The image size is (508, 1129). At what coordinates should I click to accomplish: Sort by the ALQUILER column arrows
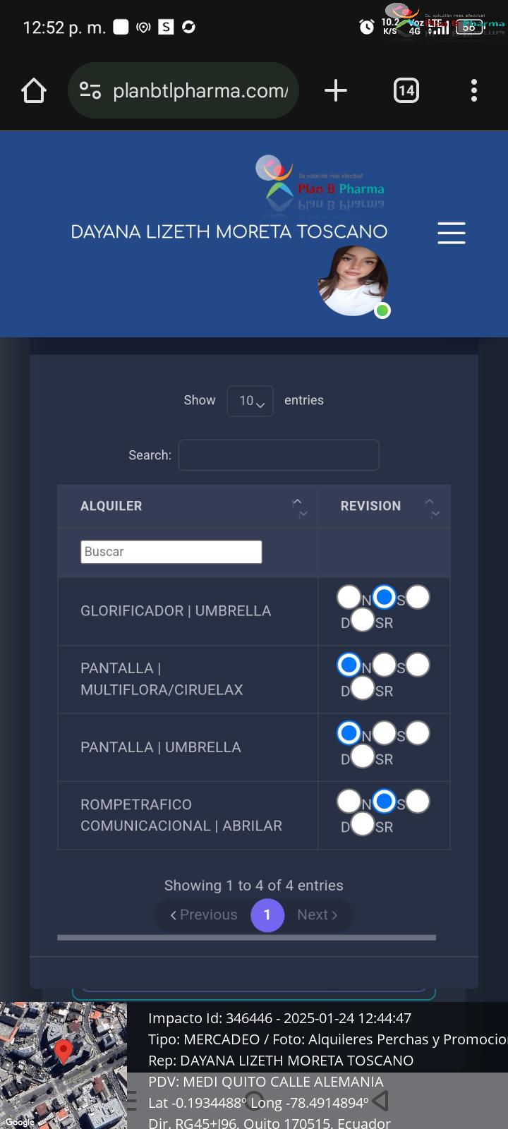point(300,507)
